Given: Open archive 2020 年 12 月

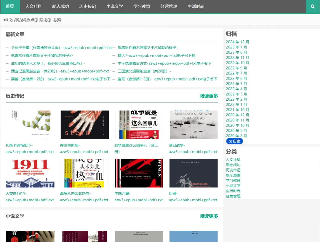Looking at the screenshot, I should pos(237,115).
